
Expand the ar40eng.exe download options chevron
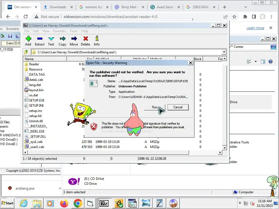tap(60, 188)
